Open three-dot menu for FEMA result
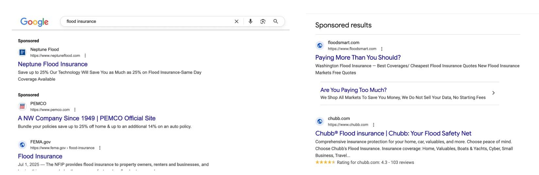This screenshot has width=539, height=175. [x=100, y=148]
